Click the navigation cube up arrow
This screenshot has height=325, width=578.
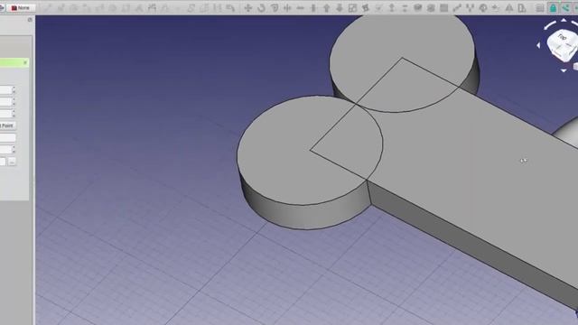point(564,20)
